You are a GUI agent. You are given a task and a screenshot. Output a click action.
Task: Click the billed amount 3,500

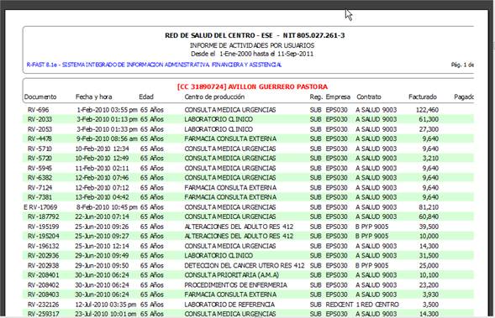point(430,305)
